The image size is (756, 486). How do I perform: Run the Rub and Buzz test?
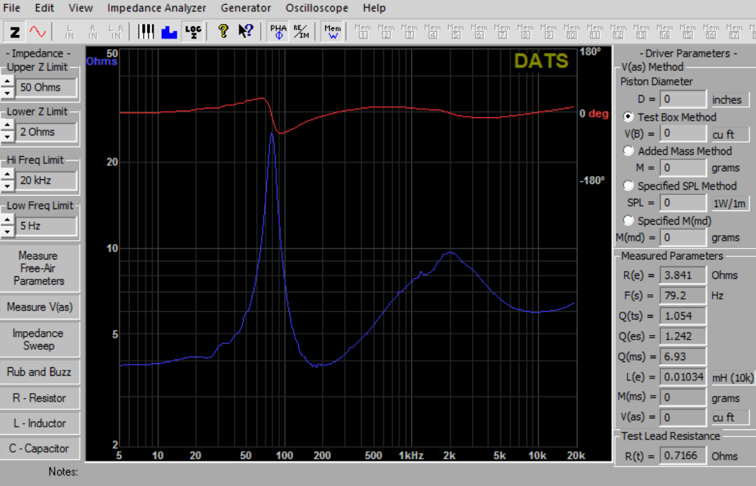point(39,372)
